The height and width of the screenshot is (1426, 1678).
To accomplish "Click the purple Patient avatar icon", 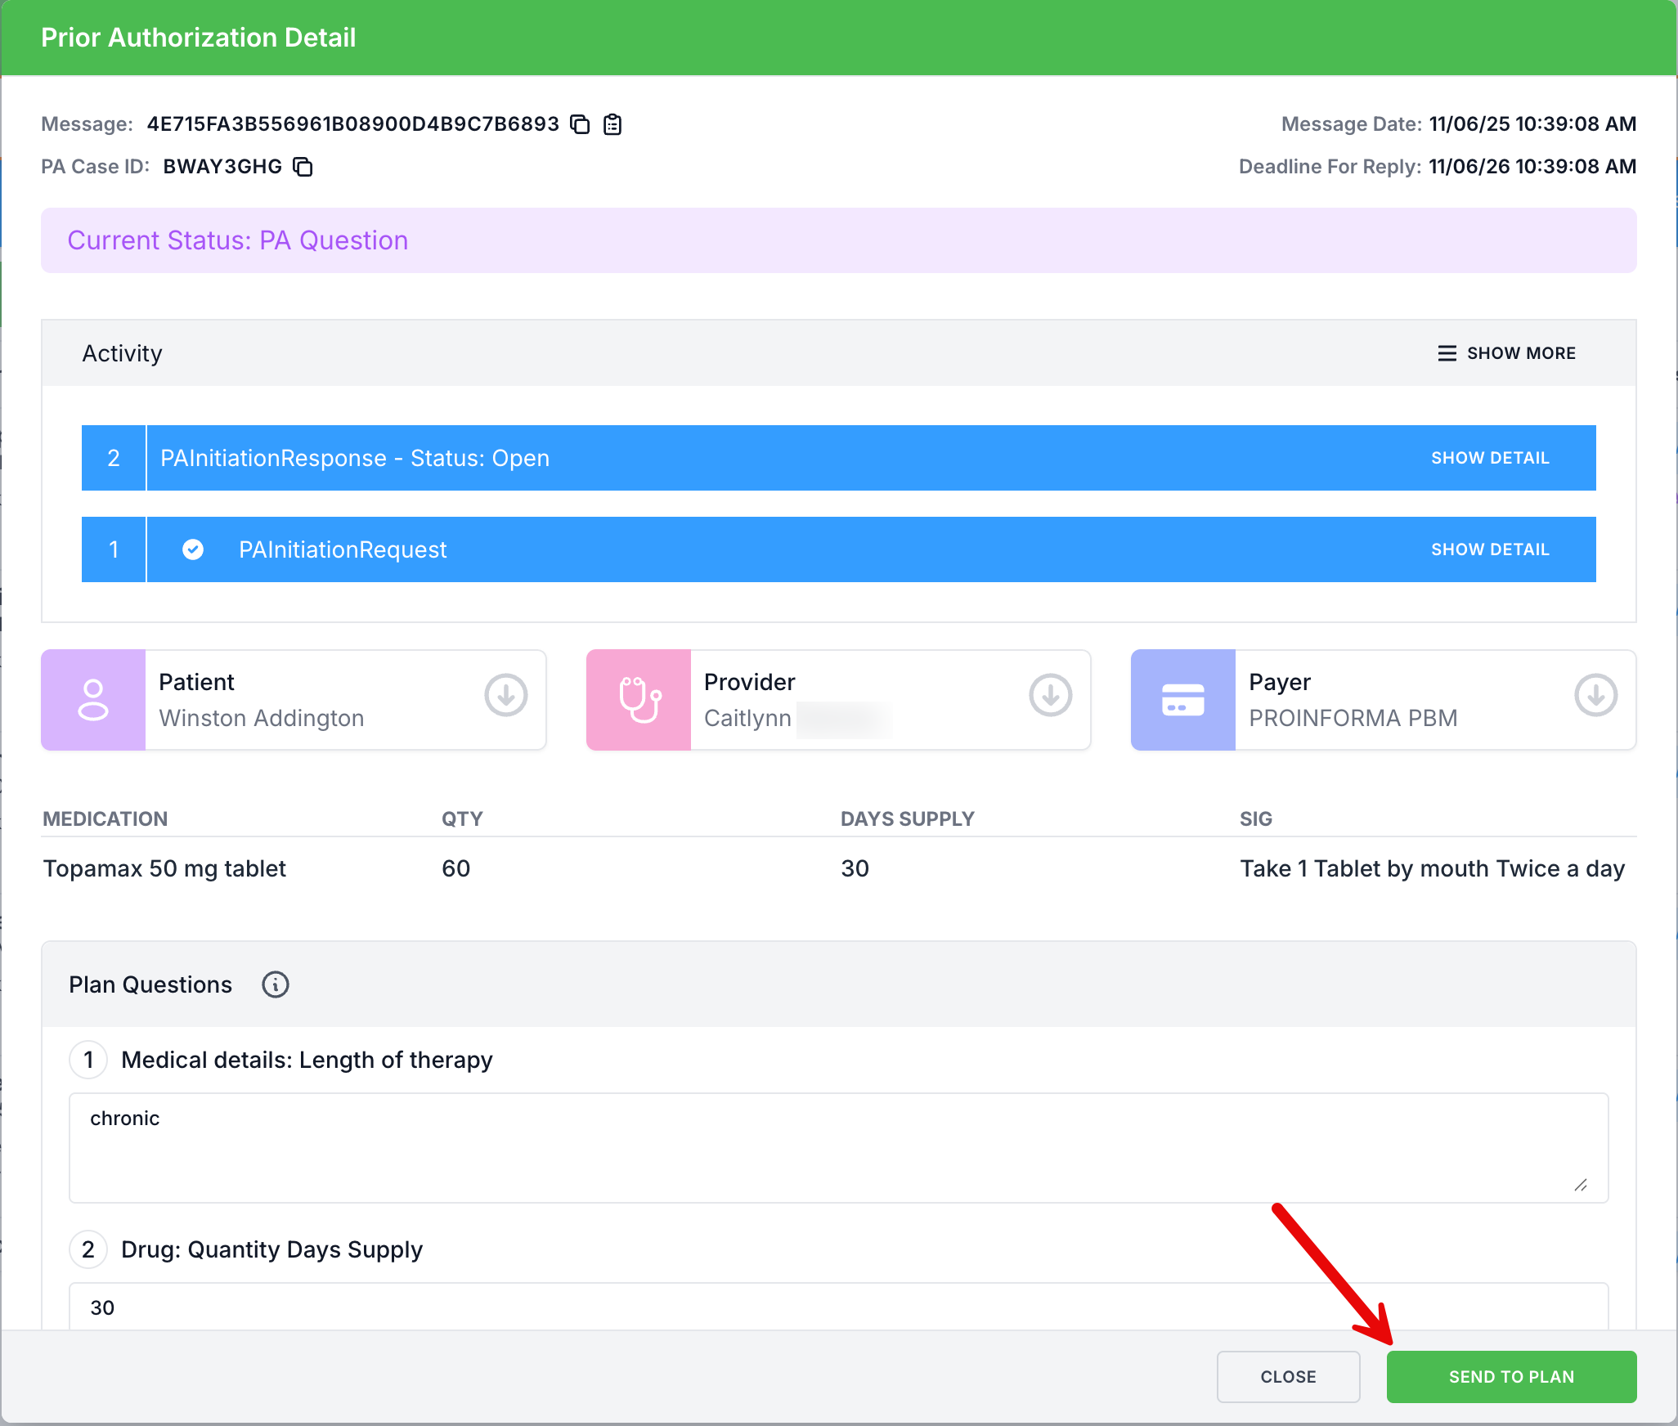I will [x=93, y=700].
